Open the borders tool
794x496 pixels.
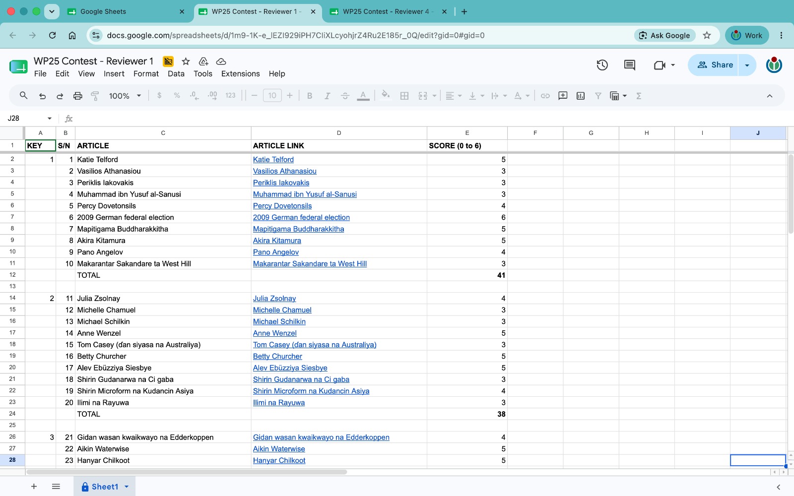[404, 96]
